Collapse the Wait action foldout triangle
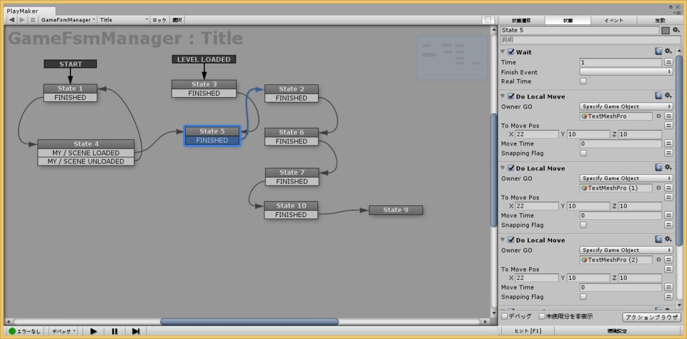The height and width of the screenshot is (339, 687). click(503, 52)
